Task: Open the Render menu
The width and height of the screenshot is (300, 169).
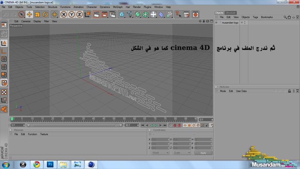Action: pyautogui.click(x=137, y=7)
